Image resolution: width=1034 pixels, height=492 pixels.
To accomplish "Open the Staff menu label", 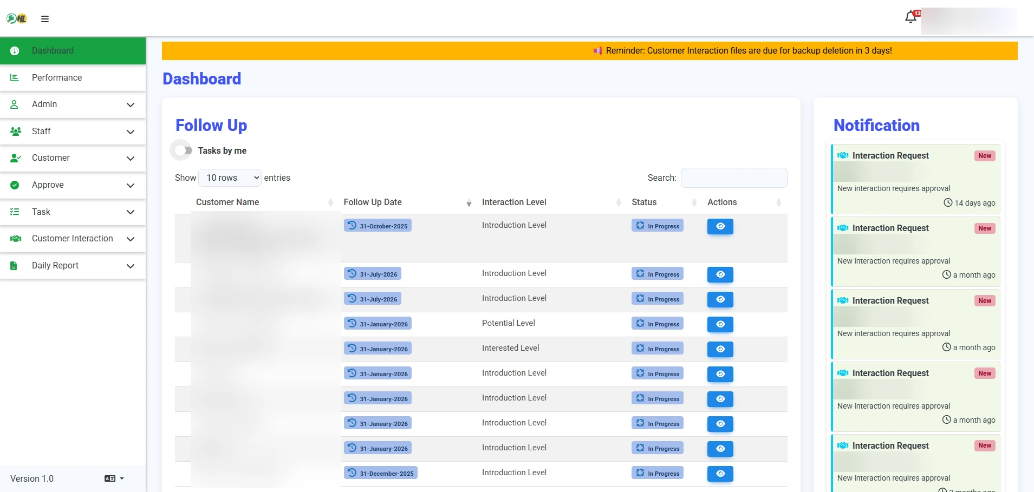I will [x=41, y=132].
